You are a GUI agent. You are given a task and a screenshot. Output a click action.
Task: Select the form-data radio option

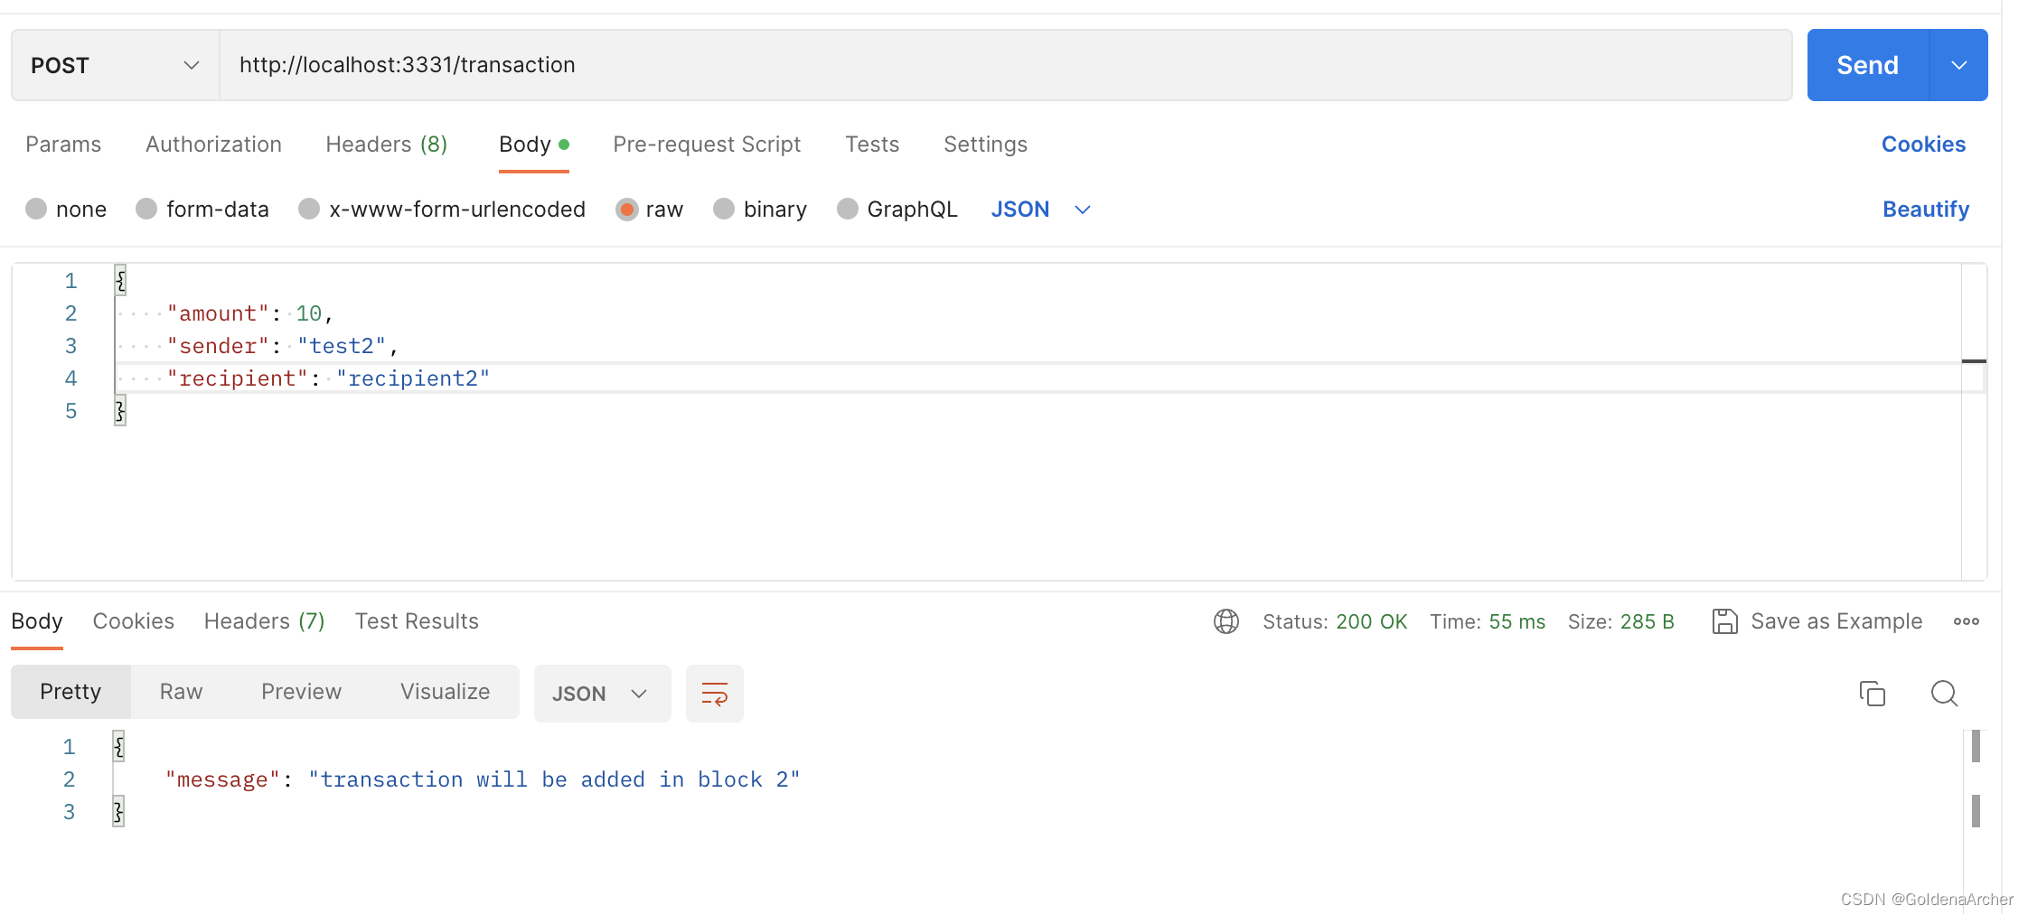(x=146, y=210)
